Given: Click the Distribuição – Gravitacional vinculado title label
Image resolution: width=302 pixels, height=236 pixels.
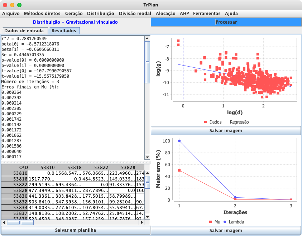Looking at the screenshot, I should point(75,22).
